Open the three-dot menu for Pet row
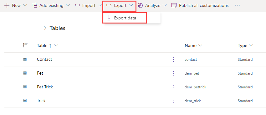Image resolution: width=266 pixels, height=115 pixels. point(173,73)
